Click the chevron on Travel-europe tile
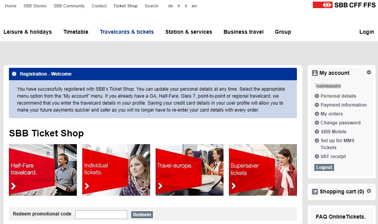 click(x=160, y=186)
